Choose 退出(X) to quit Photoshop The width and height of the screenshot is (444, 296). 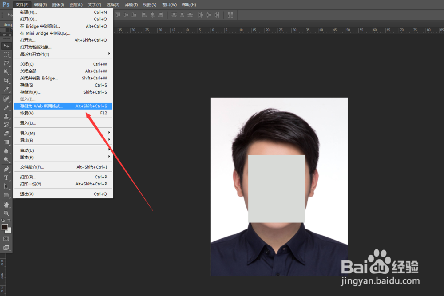(x=63, y=194)
